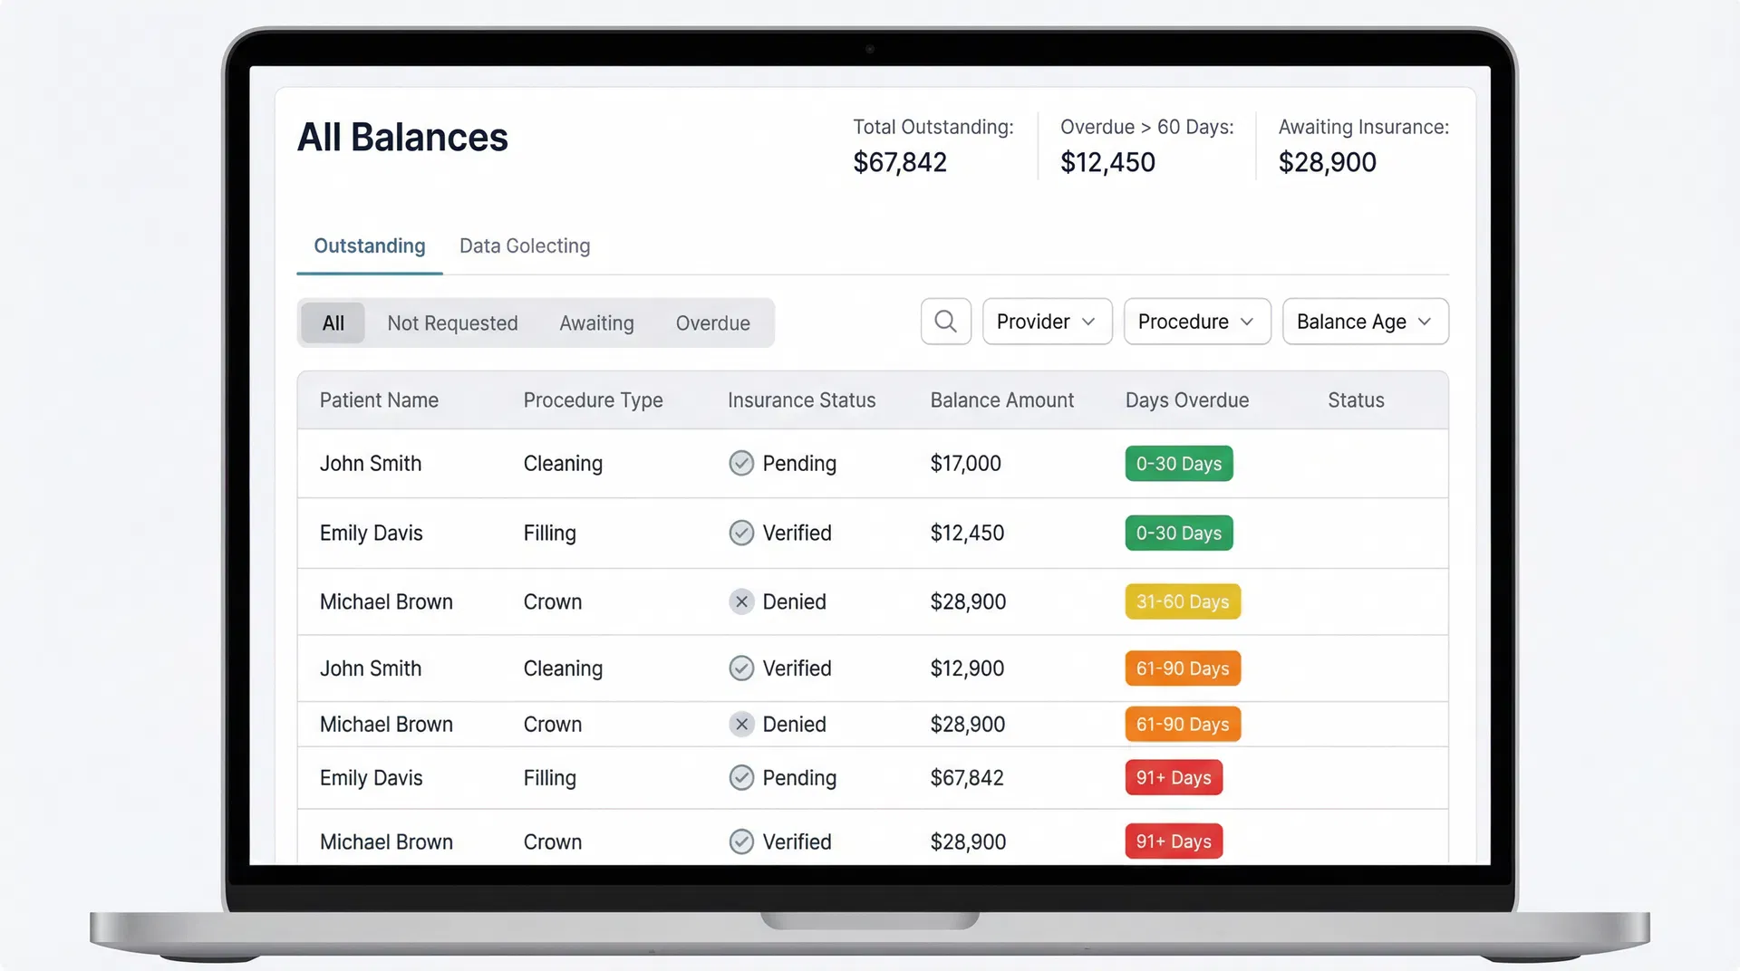The width and height of the screenshot is (1740, 971).
Task: Click the Denied X icon on Michael Brown's $28,900 Crown
Action: click(741, 601)
